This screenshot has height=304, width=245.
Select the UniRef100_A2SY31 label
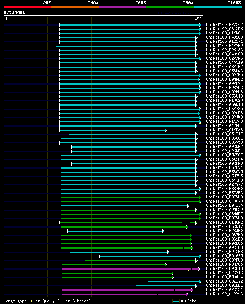point(224,289)
